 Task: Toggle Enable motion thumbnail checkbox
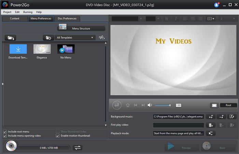58,136
